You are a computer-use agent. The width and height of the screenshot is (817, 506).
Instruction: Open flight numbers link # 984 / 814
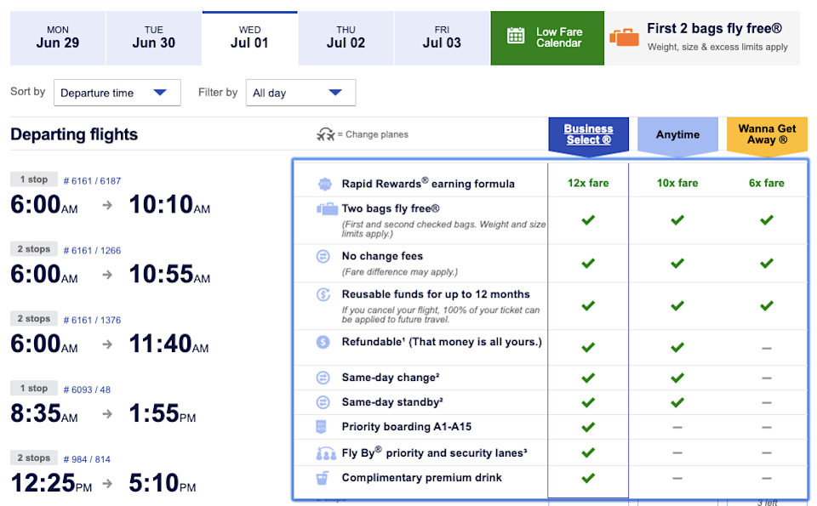(87, 460)
